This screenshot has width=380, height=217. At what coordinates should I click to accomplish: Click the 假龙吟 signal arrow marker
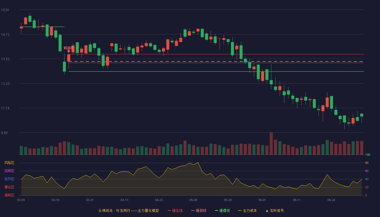(69, 51)
